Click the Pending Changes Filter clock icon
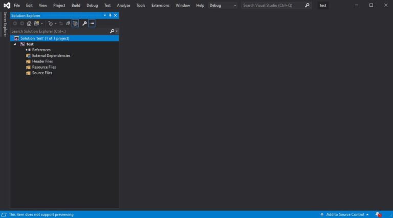This screenshot has height=218, width=393. (x=50, y=24)
